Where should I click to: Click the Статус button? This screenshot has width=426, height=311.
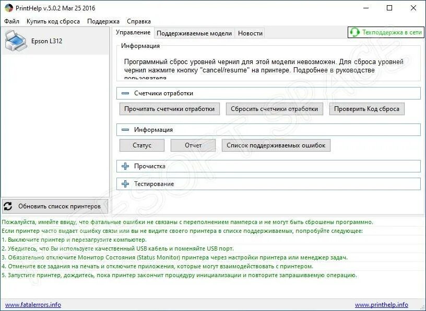coord(141,145)
